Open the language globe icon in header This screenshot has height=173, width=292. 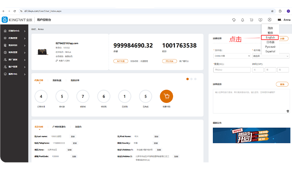pos(269,20)
